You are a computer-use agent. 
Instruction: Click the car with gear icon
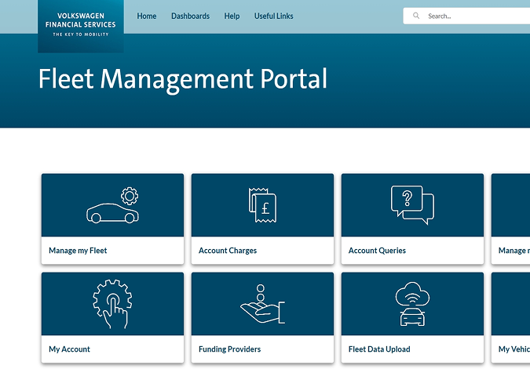tap(112, 205)
